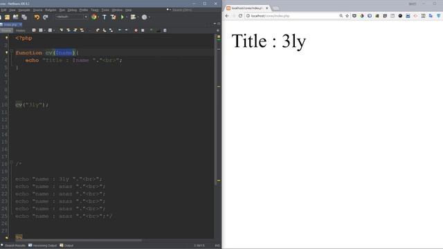
Task: Click the Last Edit icon in editor toolbar
Action: (34, 30)
